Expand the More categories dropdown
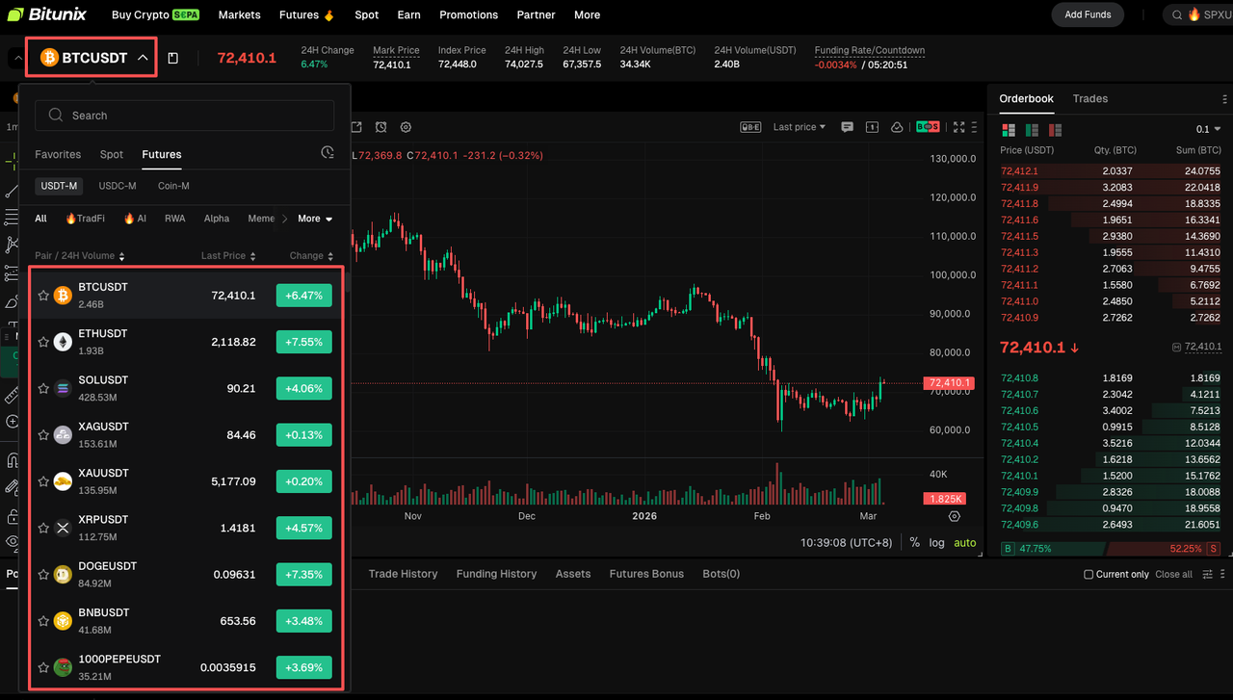Image resolution: width=1233 pixels, height=700 pixels. [315, 219]
